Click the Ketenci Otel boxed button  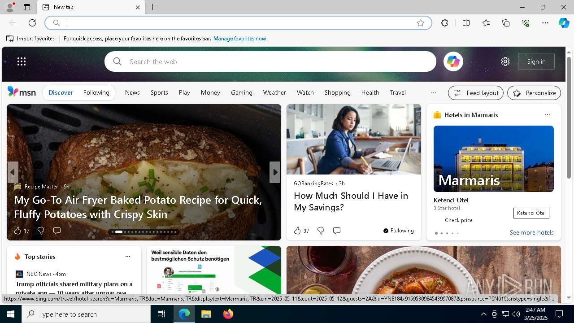[531, 213]
